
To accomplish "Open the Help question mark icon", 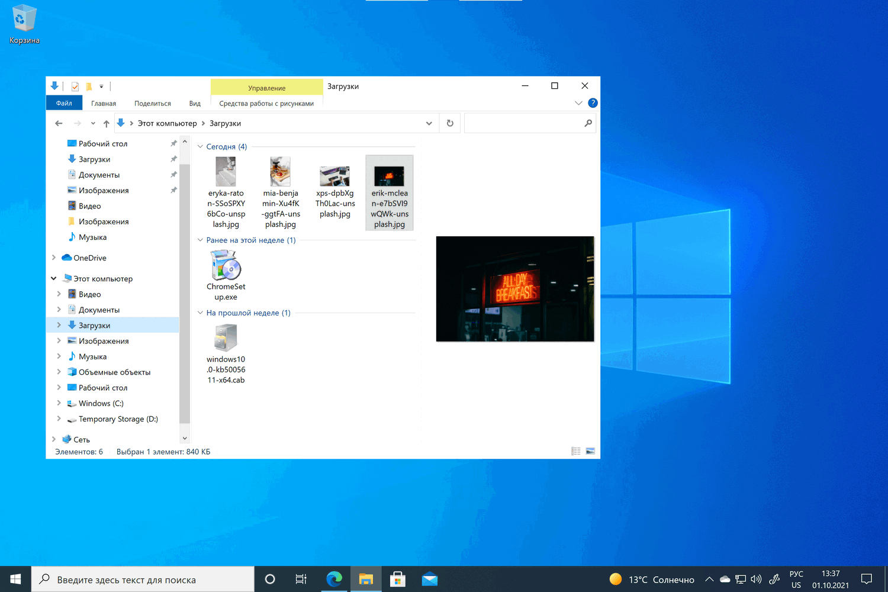I will click(593, 103).
